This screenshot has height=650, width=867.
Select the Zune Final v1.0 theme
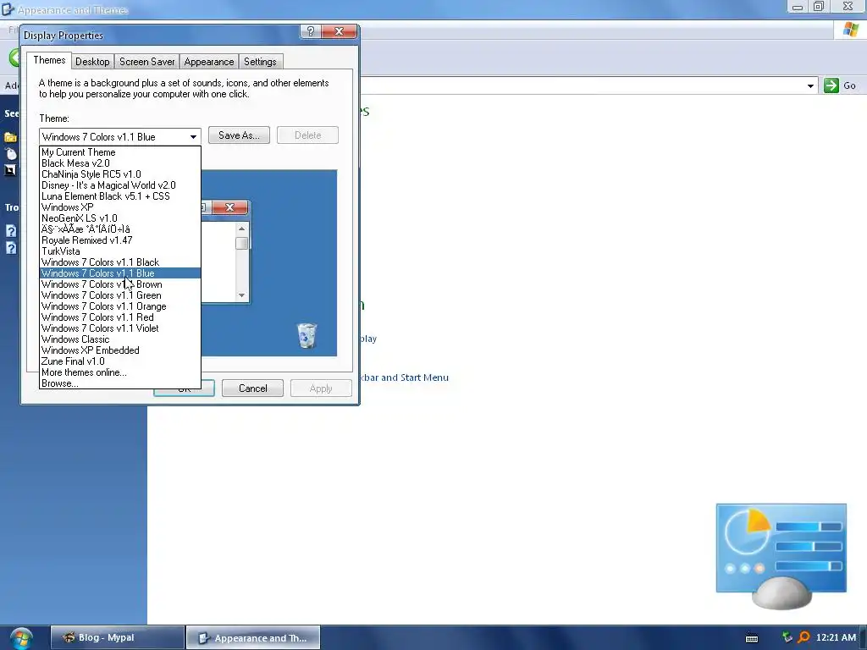(x=120, y=361)
